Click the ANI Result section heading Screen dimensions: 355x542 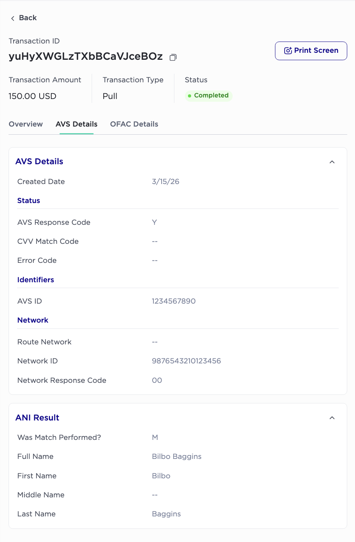tap(37, 418)
